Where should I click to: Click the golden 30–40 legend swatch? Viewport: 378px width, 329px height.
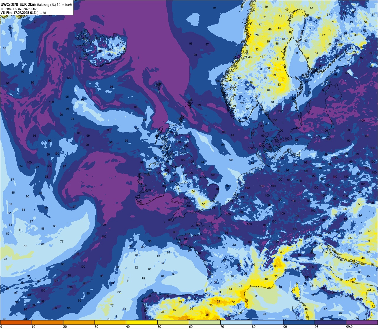(x=110, y=322)
